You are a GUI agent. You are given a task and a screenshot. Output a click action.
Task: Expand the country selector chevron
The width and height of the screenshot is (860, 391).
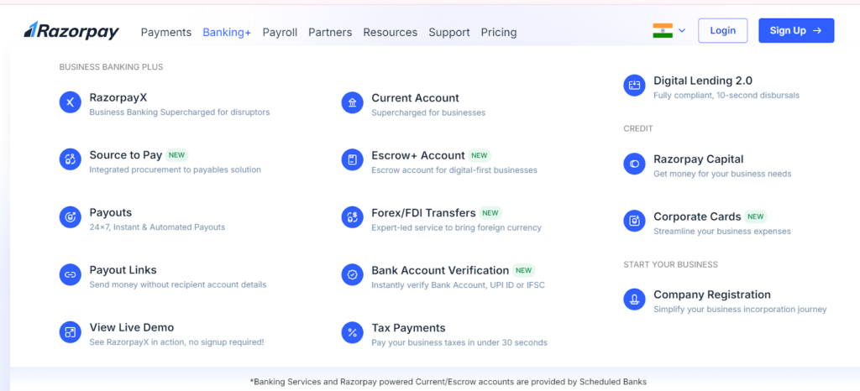point(682,31)
